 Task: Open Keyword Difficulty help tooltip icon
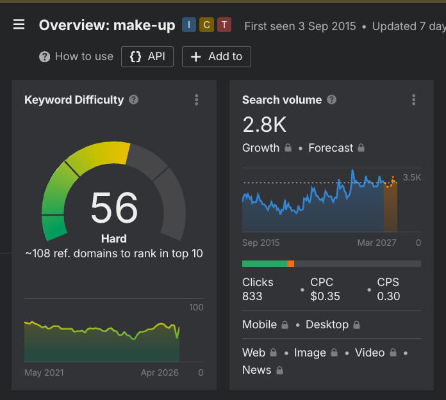click(x=133, y=100)
